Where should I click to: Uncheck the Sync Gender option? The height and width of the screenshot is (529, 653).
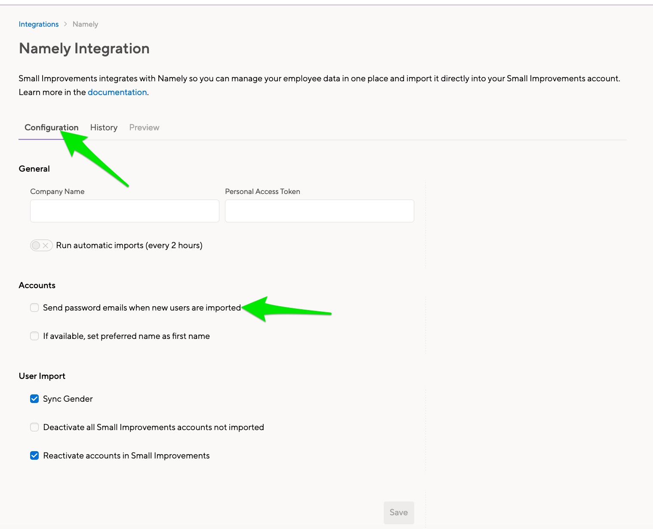click(34, 399)
